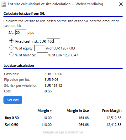Click the % of equity input box
This screenshot has height=140, width=126.
[x=40, y=48]
